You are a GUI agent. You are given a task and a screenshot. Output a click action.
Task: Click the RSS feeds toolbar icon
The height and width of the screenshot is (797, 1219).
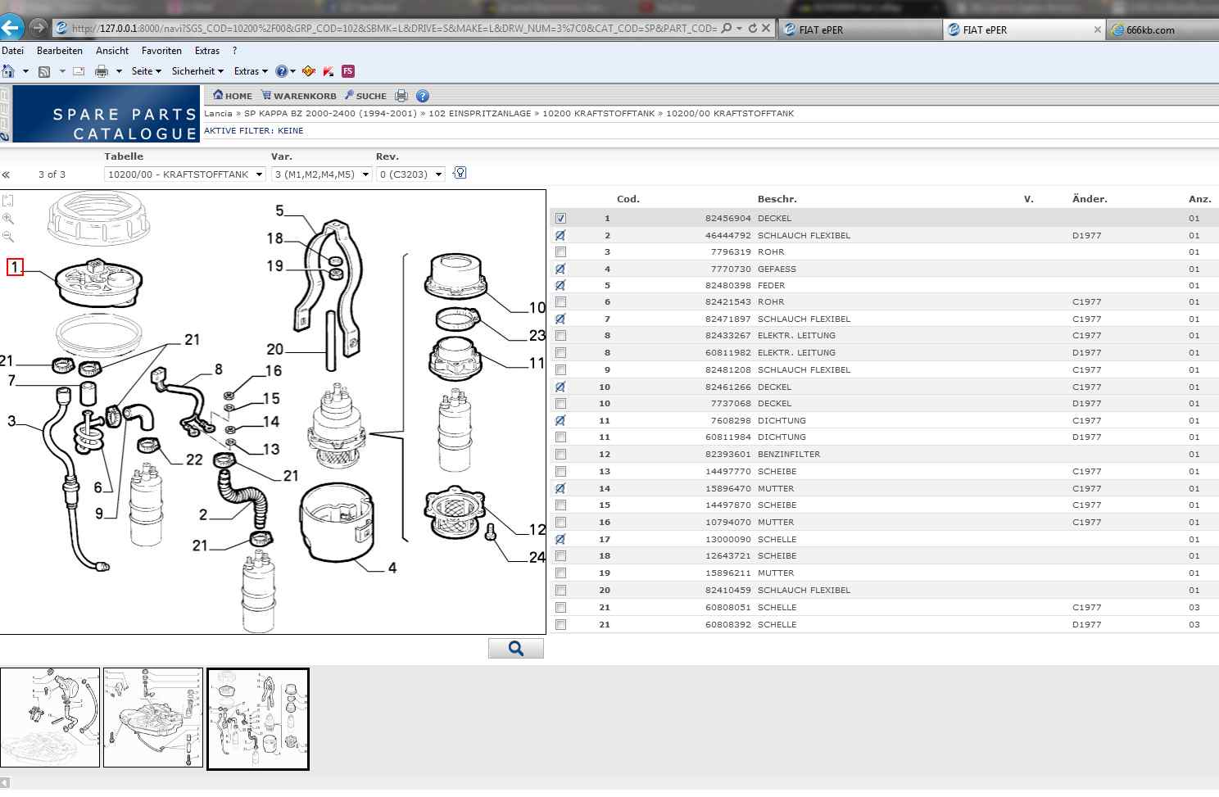(x=44, y=71)
